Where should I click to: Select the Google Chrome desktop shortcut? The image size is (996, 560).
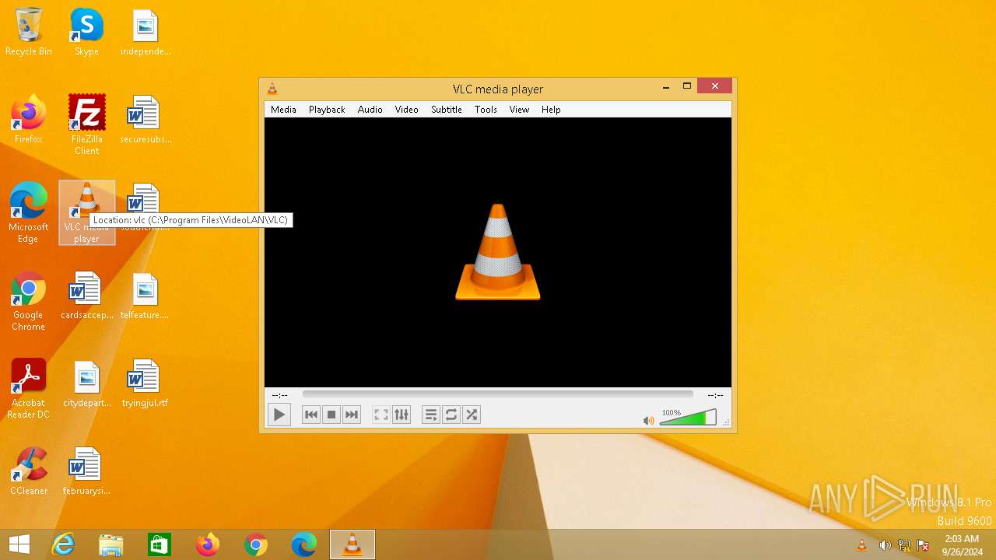pos(29,301)
